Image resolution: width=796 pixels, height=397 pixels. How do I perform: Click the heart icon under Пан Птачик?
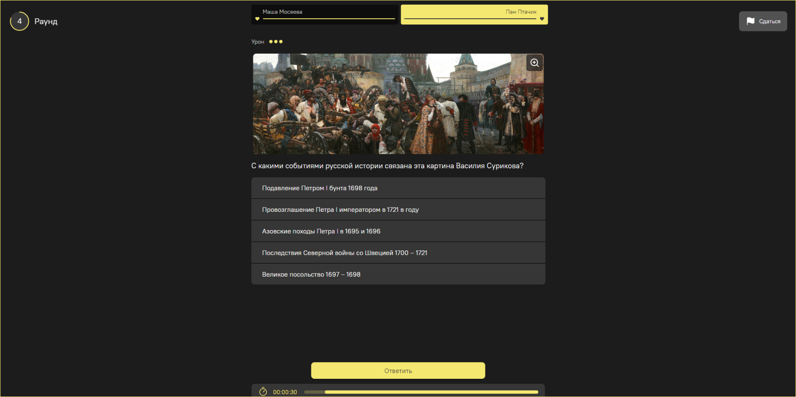542,19
